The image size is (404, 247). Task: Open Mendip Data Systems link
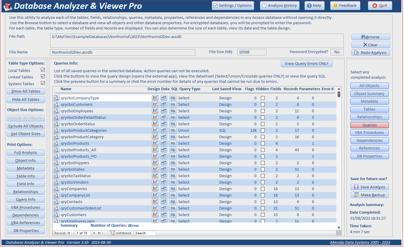pos(360,243)
